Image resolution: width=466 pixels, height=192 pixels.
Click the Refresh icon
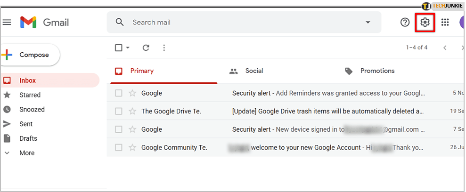[146, 48]
